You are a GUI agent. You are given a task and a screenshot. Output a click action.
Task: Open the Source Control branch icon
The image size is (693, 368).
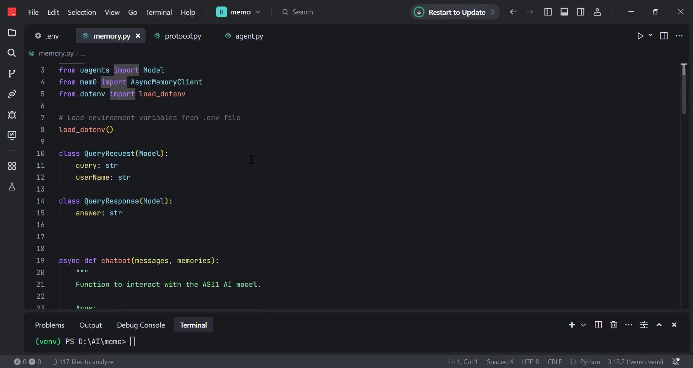tap(12, 74)
